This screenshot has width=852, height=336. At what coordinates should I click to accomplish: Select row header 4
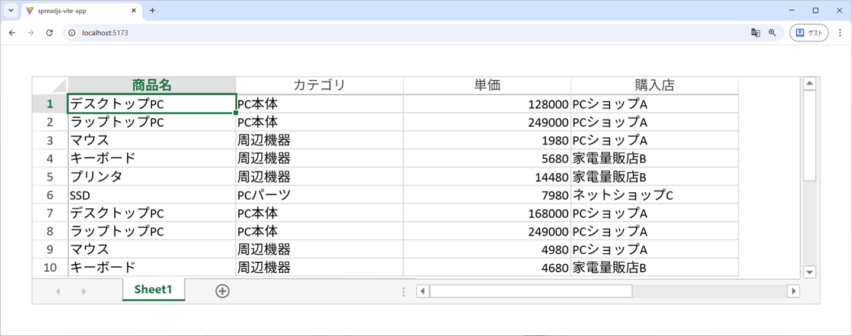pos(50,159)
